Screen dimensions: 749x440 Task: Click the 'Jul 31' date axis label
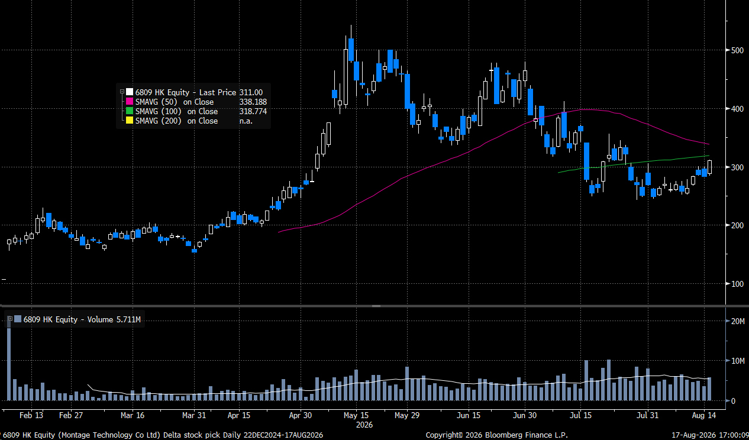point(648,415)
